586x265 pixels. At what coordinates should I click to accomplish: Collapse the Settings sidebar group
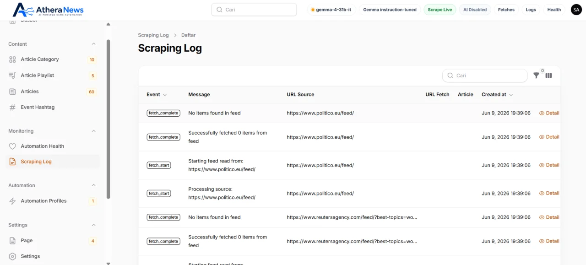click(93, 225)
